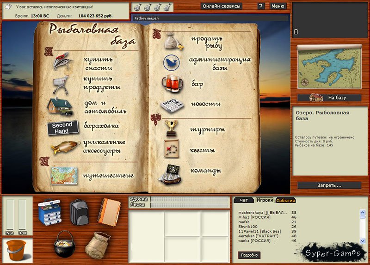Open the Russia map travel icon
This screenshot has height=265, width=370.
coord(64,176)
